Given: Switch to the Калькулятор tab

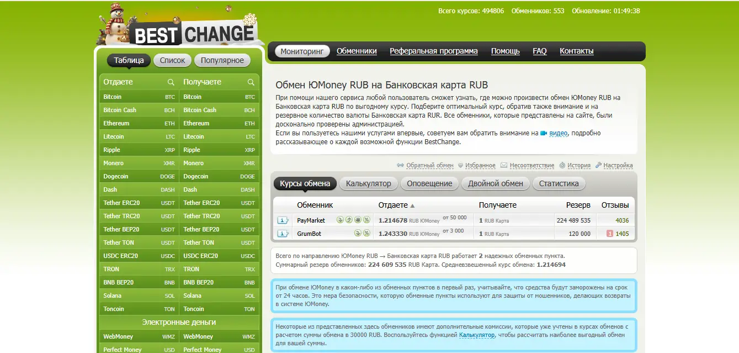Looking at the screenshot, I should [x=368, y=183].
